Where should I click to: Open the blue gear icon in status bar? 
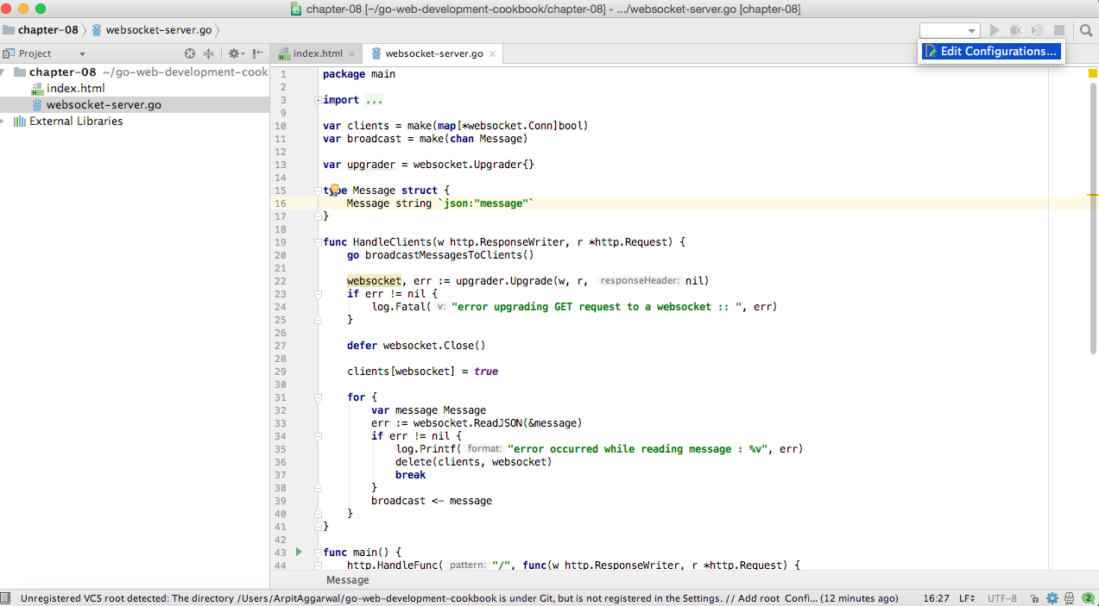tap(1052, 598)
